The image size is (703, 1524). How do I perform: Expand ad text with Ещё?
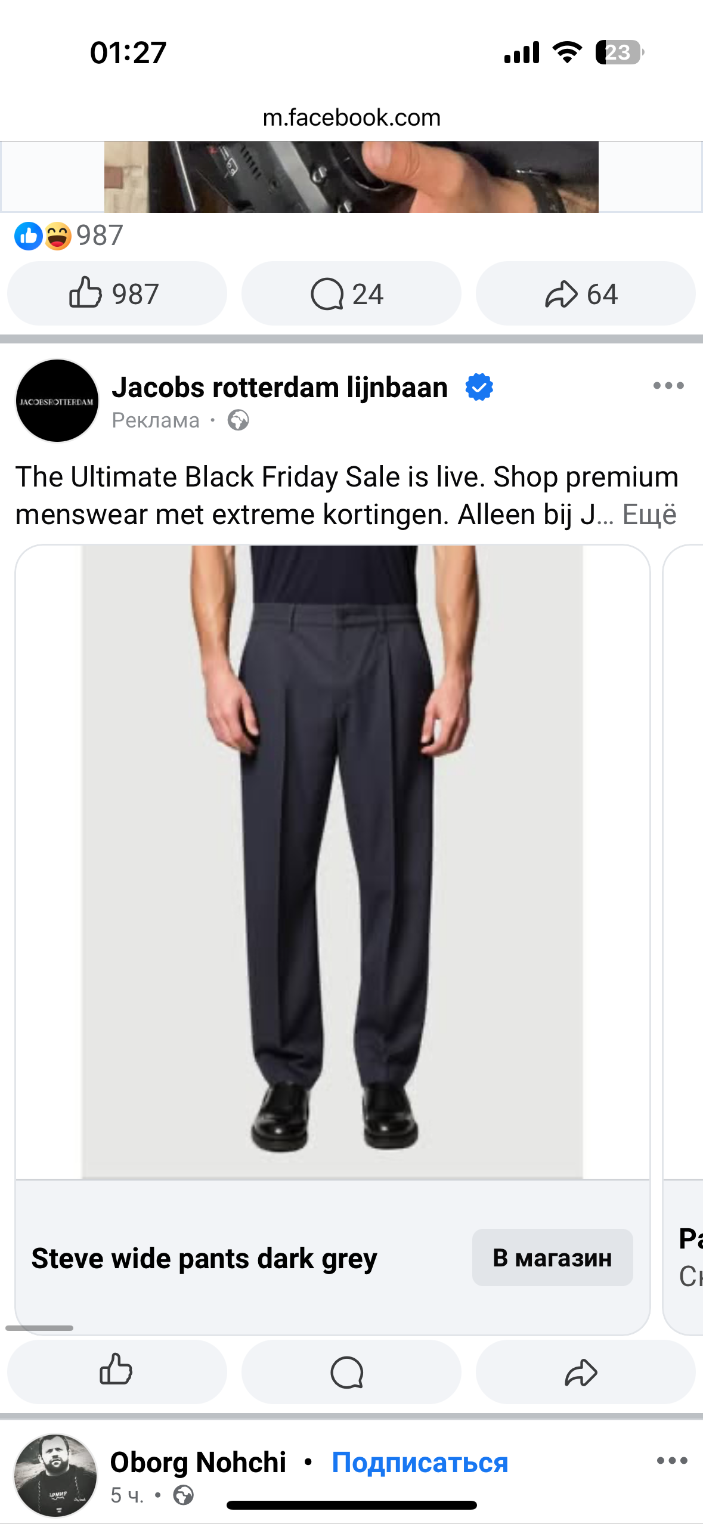pyautogui.click(x=649, y=515)
